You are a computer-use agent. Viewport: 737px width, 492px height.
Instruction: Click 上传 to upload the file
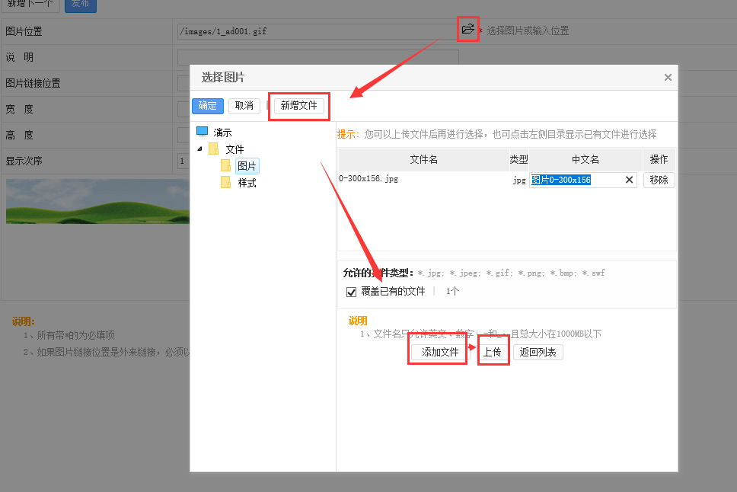(493, 353)
